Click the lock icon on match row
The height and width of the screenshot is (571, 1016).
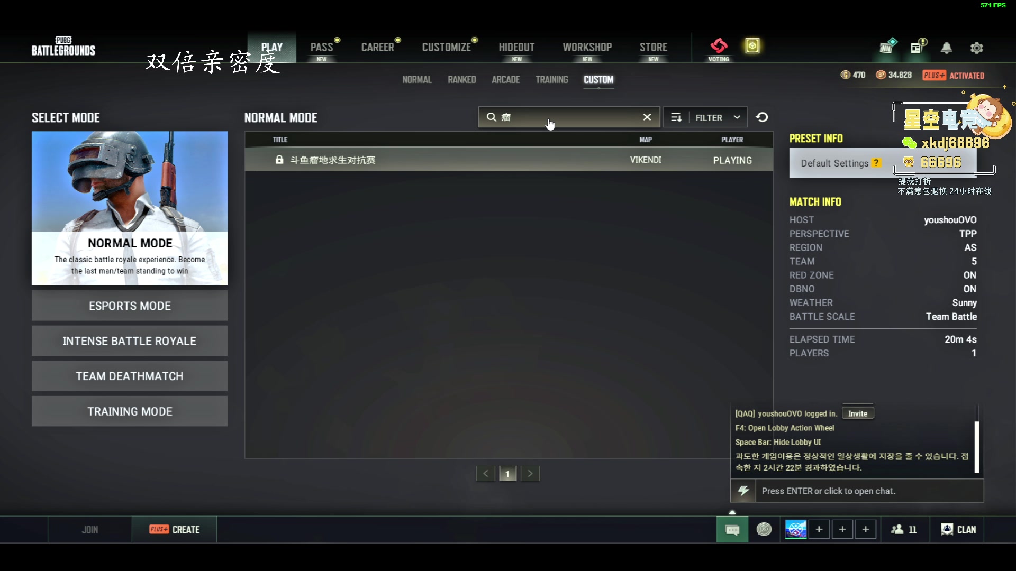point(279,160)
